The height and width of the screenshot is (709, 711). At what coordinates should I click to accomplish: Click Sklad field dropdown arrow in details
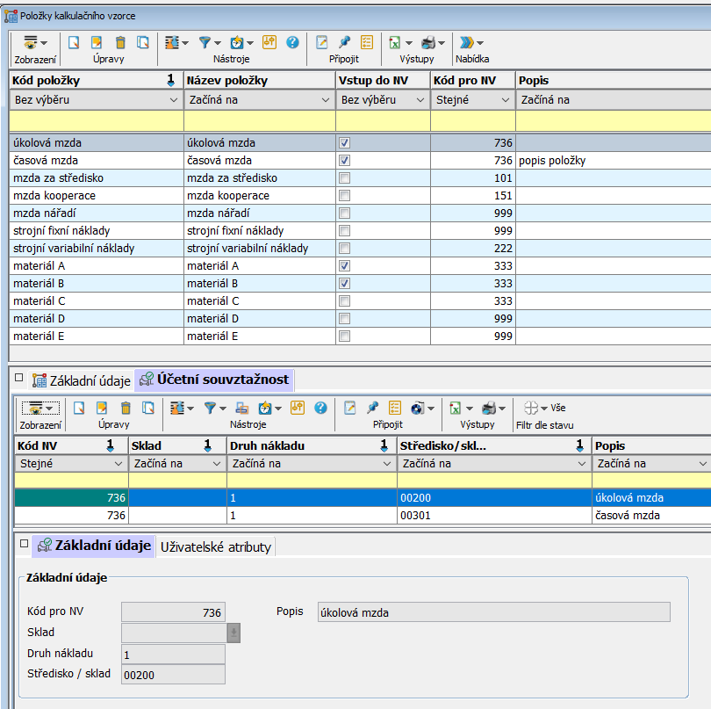(233, 633)
